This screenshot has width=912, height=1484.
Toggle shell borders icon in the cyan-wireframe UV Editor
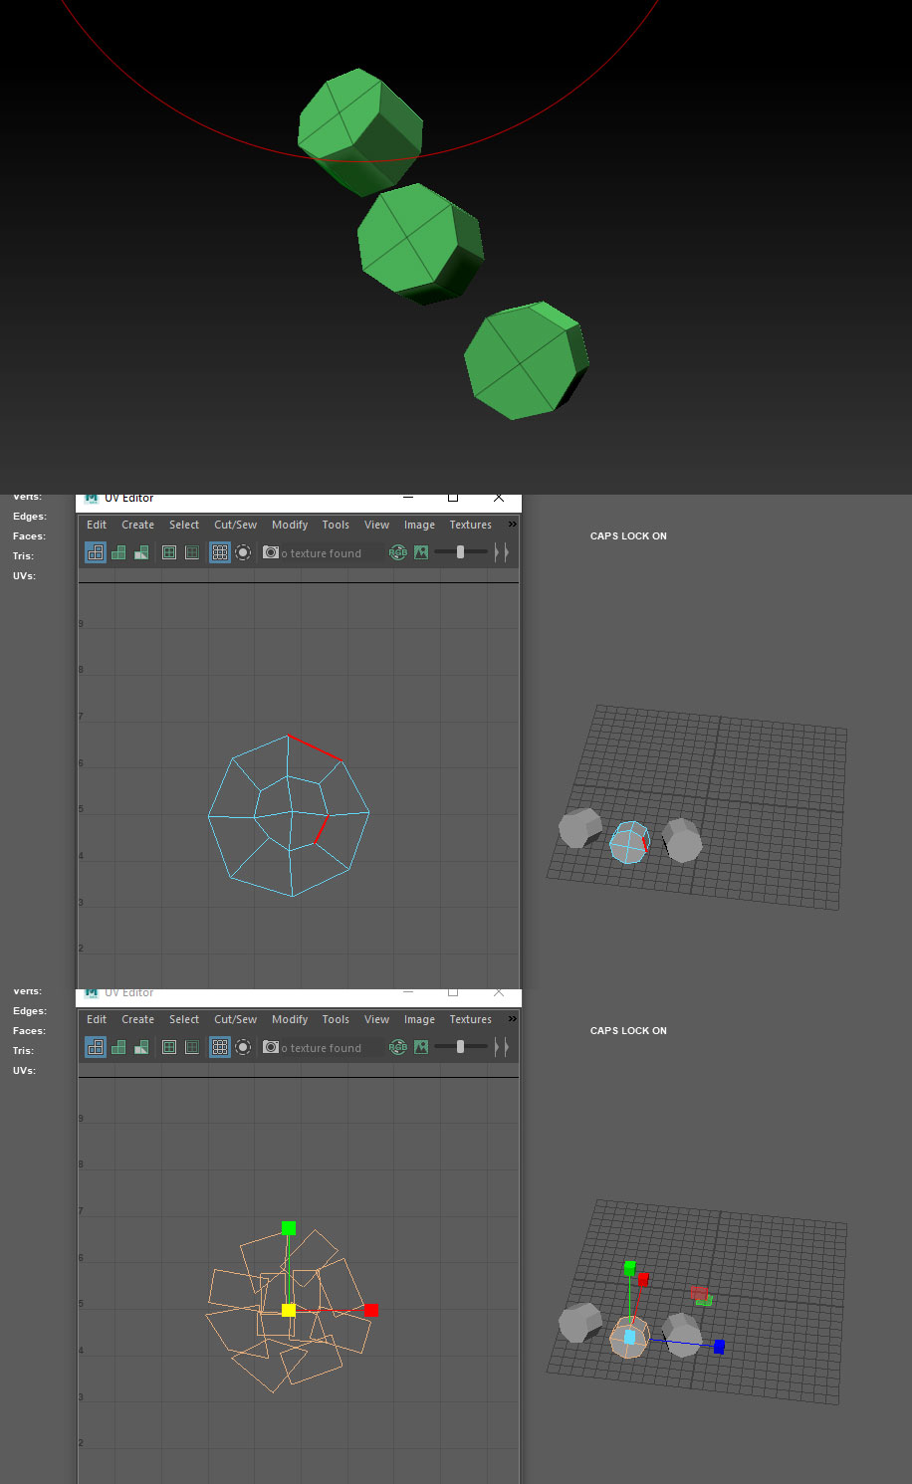tap(192, 552)
